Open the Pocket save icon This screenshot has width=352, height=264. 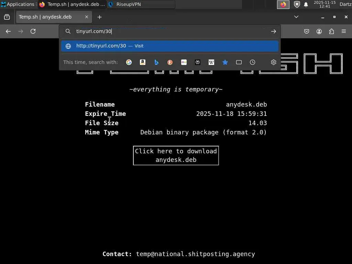(307, 31)
